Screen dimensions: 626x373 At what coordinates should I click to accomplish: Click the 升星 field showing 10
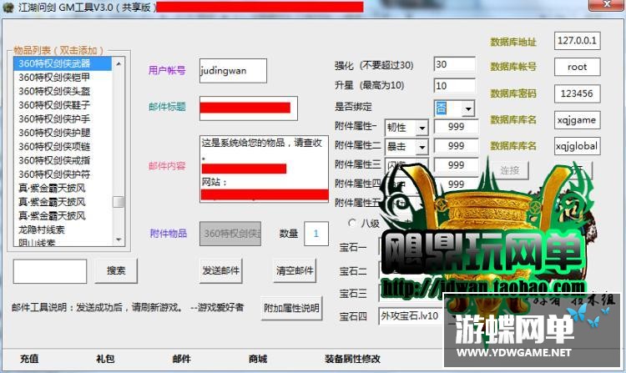click(x=455, y=85)
